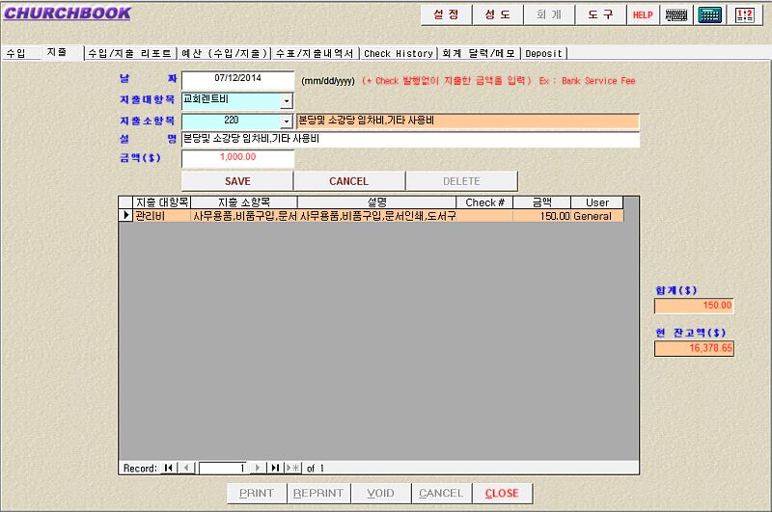Click the red CLOSE button
772x512 pixels.
502,493
